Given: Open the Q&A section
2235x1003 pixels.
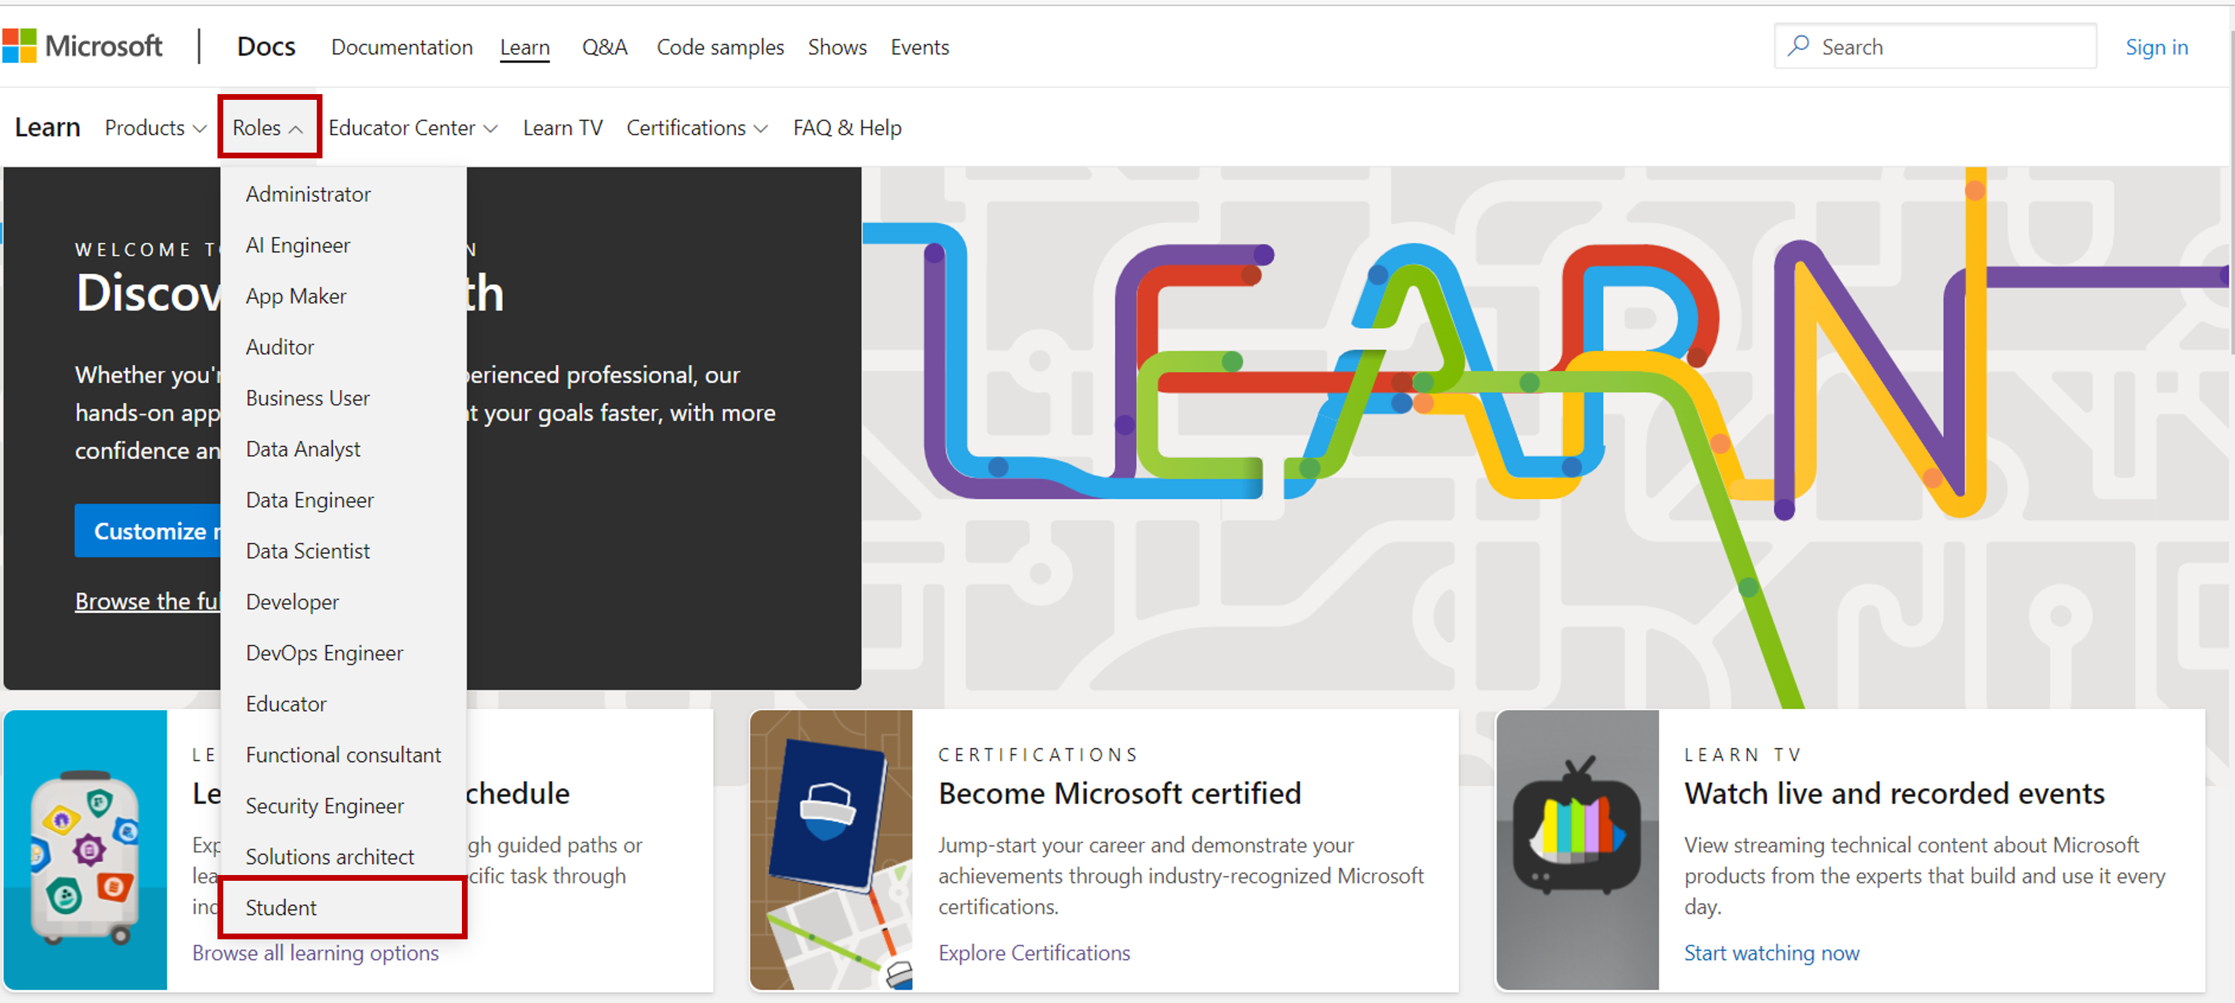Looking at the screenshot, I should [605, 47].
